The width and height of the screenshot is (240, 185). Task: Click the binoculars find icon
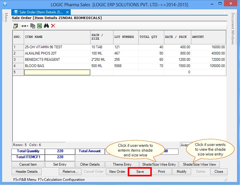click(46, 26)
